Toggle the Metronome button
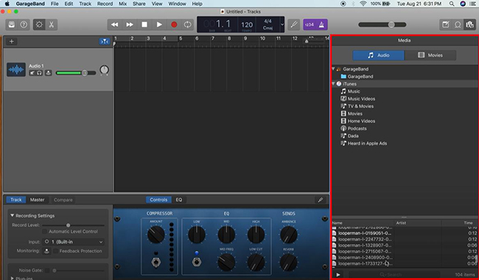This screenshot has width=479, height=280. pos(322,25)
